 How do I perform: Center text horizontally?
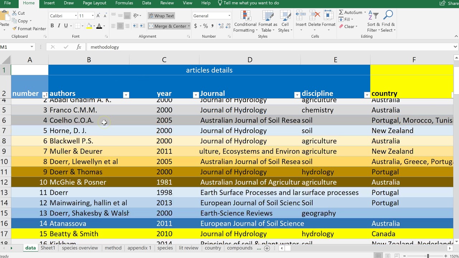(x=120, y=26)
